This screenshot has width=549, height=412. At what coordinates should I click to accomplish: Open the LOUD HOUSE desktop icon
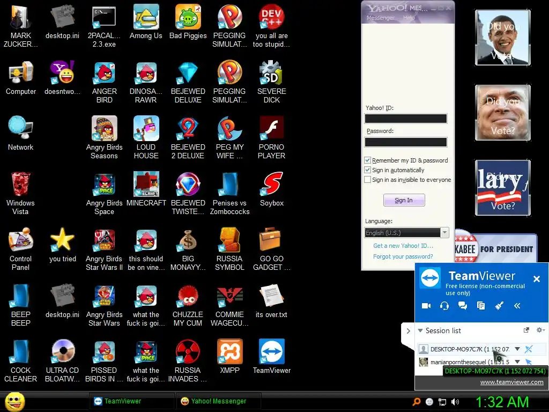pos(146,138)
